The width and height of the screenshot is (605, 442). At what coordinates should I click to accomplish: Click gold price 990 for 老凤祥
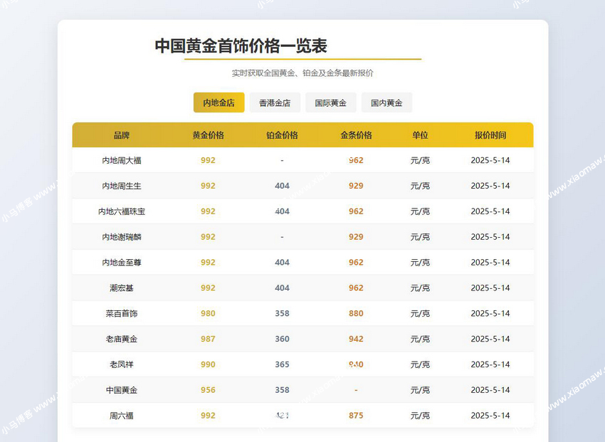tap(208, 364)
